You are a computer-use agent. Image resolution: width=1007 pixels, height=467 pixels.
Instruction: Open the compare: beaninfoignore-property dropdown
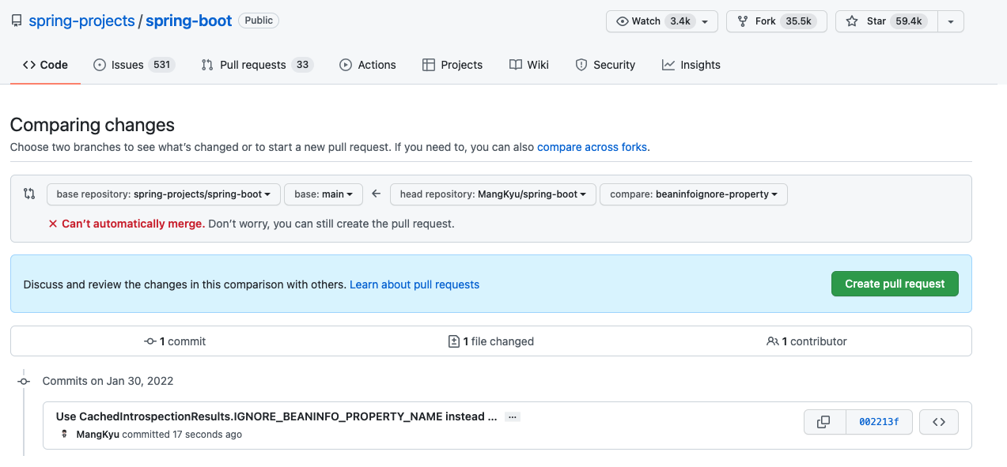(694, 194)
